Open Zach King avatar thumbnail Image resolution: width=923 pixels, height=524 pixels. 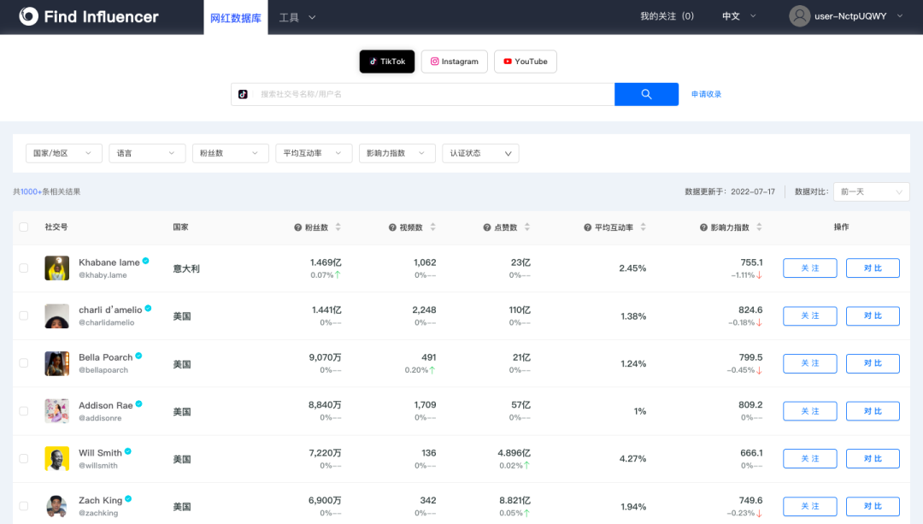click(57, 506)
